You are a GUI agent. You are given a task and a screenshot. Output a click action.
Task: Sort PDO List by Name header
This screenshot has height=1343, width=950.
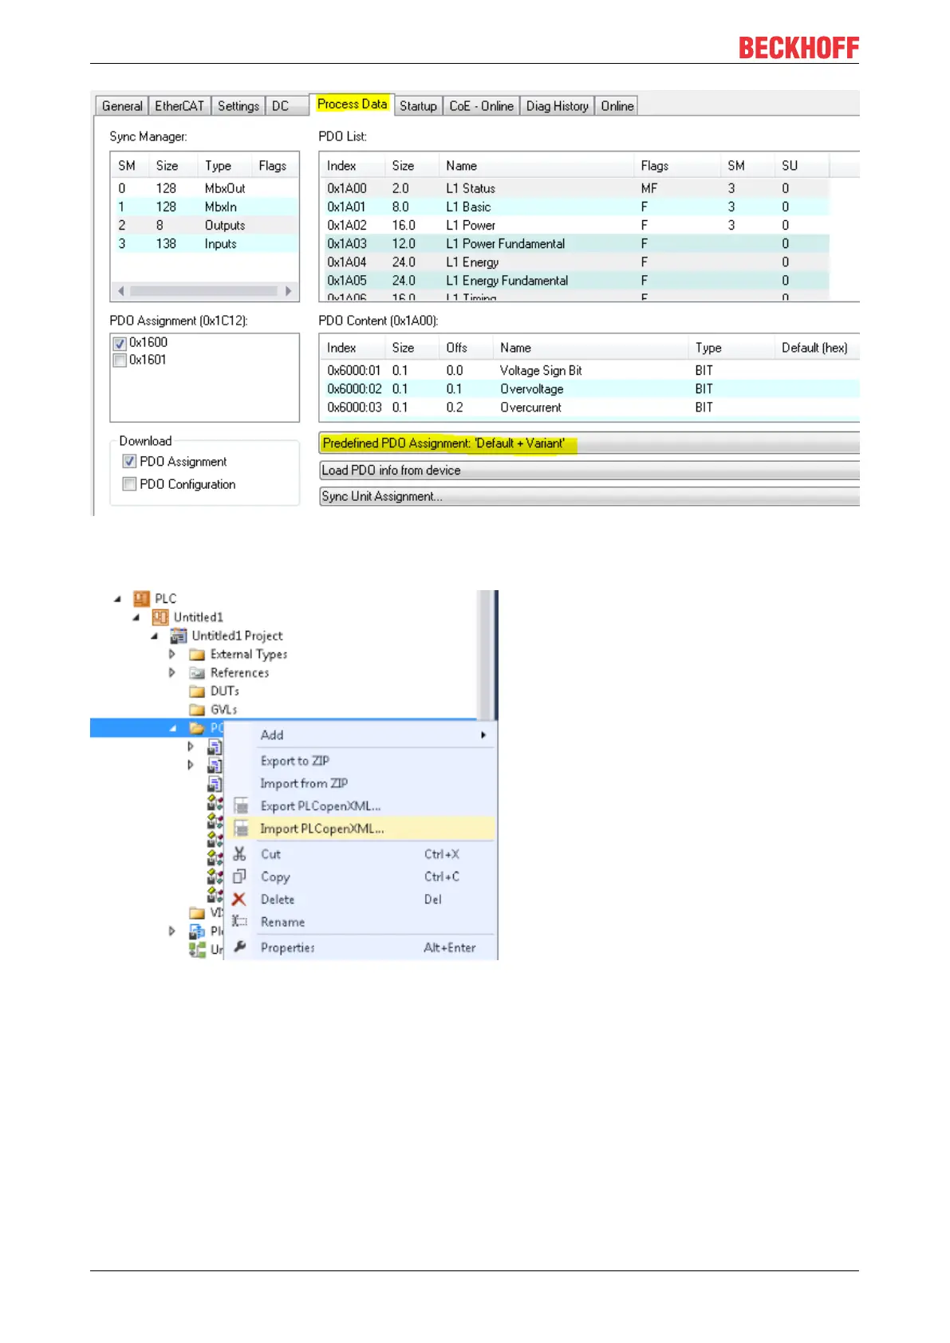coord(536,166)
